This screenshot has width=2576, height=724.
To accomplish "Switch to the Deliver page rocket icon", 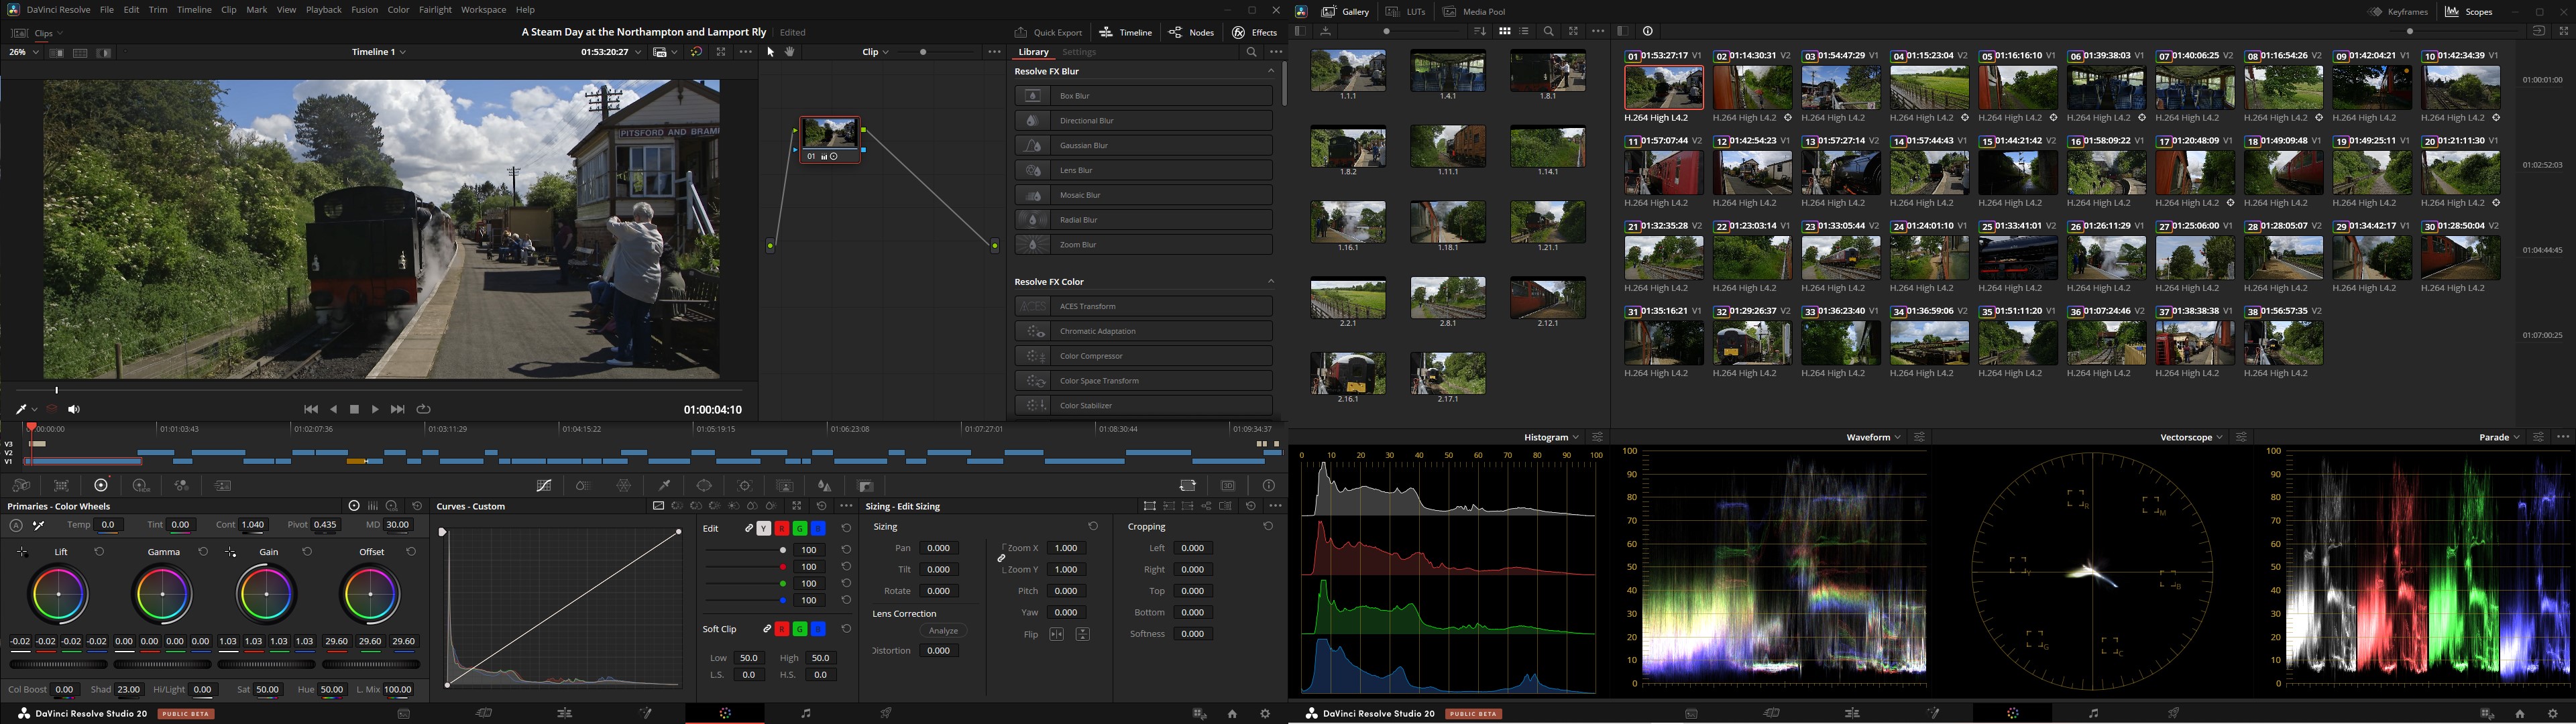I will [886, 713].
